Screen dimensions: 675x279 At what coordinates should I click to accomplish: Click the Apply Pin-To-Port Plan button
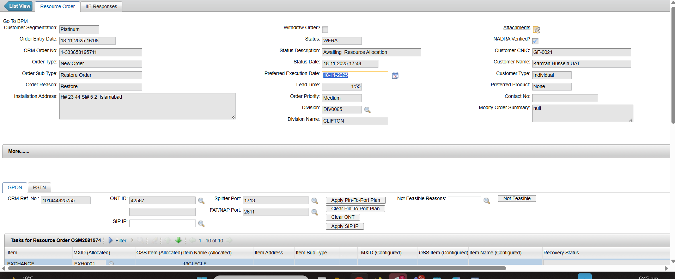(x=355, y=200)
